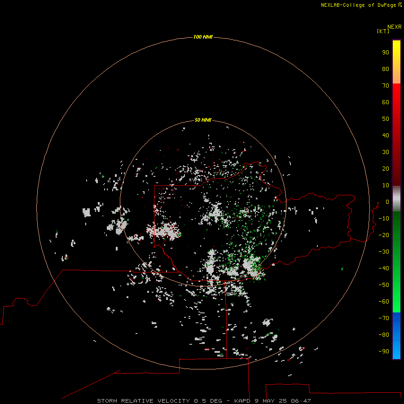This screenshot has width=404, height=404.
Task: Click the 100 NMI range ring label
Action: [x=203, y=37]
